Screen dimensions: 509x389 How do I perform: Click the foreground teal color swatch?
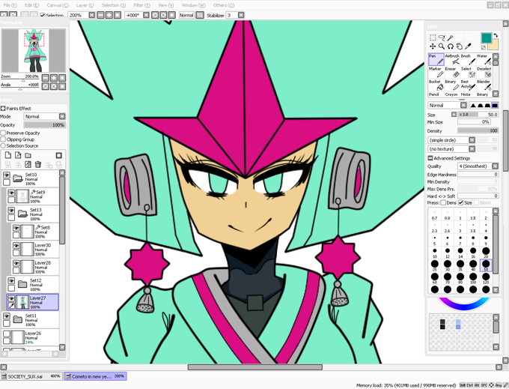[486, 38]
